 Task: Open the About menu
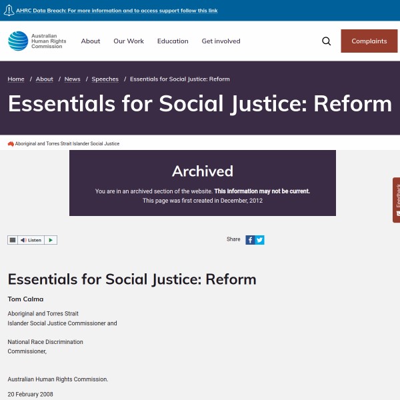pyautogui.click(x=91, y=41)
